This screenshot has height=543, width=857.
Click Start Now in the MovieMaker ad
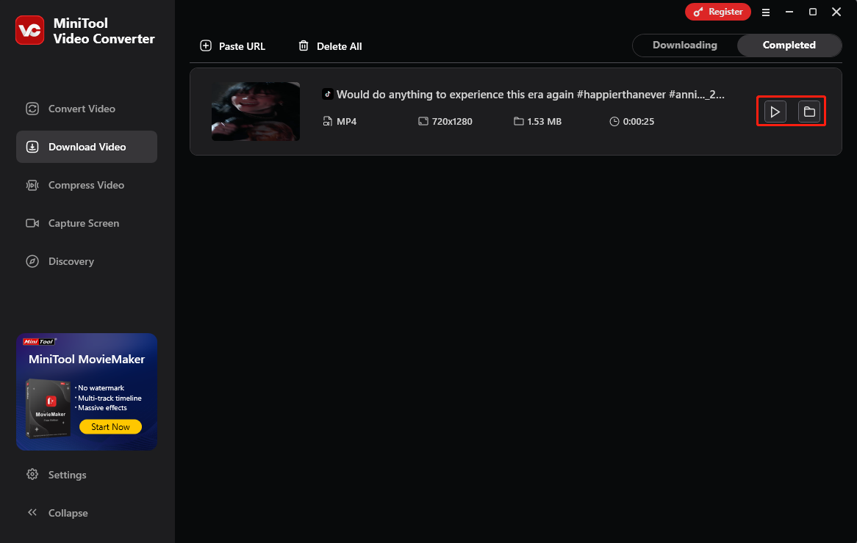click(x=110, y=427)
